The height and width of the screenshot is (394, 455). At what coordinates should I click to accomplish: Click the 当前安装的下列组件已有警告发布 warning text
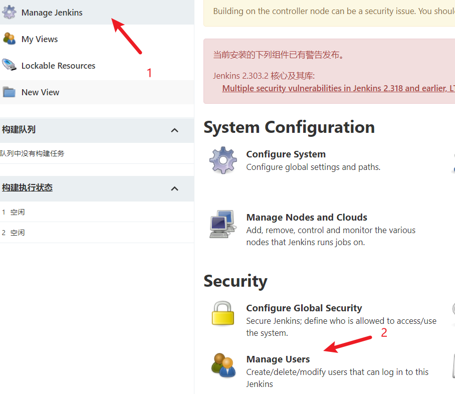[x=279, y=55]
